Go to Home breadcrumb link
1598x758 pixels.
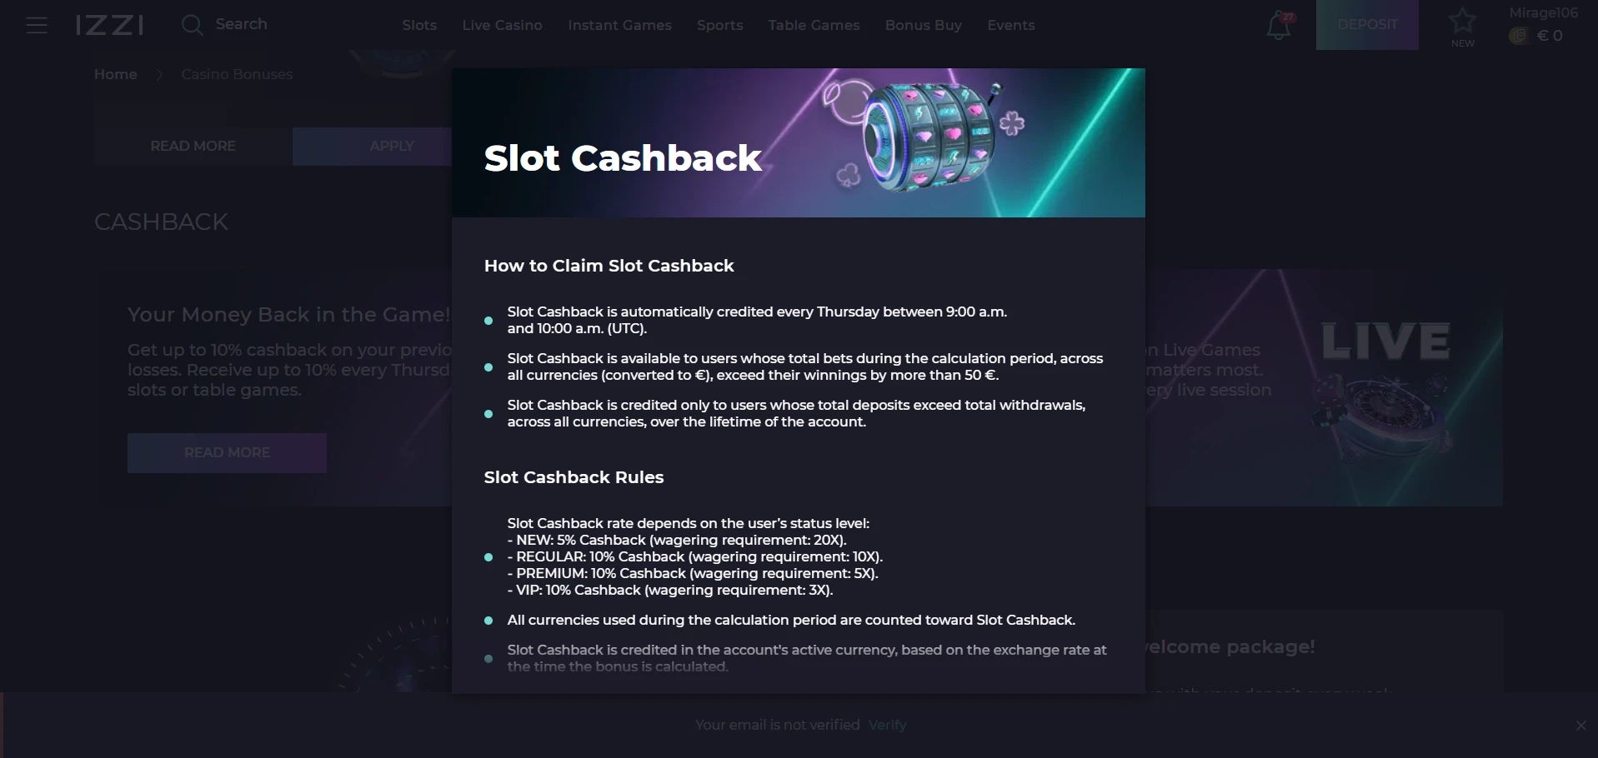(115, 74)
